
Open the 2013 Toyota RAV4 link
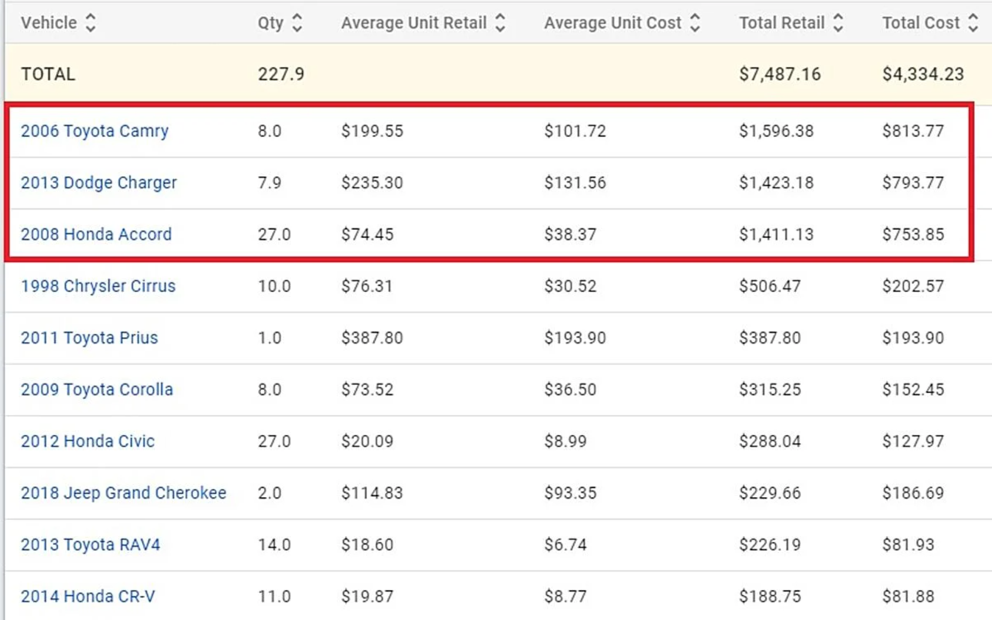tap(90, 545)
